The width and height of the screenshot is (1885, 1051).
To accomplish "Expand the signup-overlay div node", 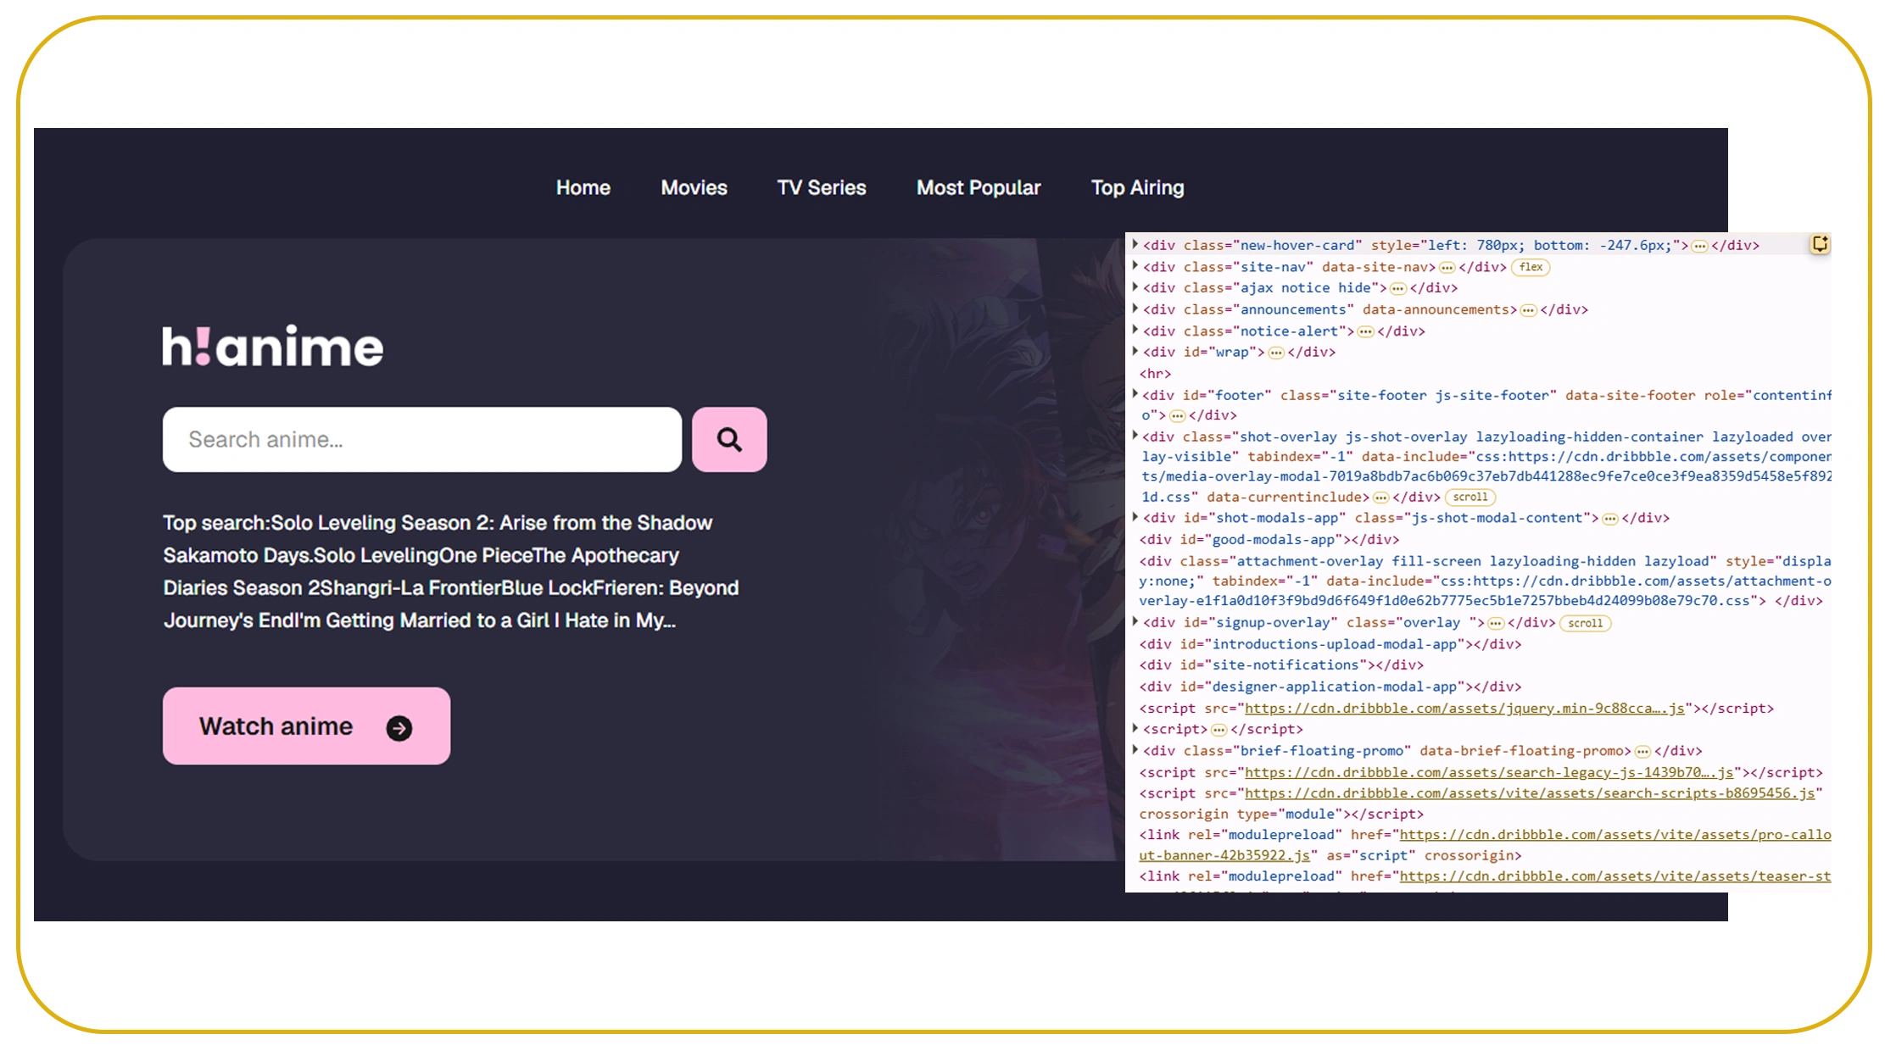I will click(x=1135, y=622).
